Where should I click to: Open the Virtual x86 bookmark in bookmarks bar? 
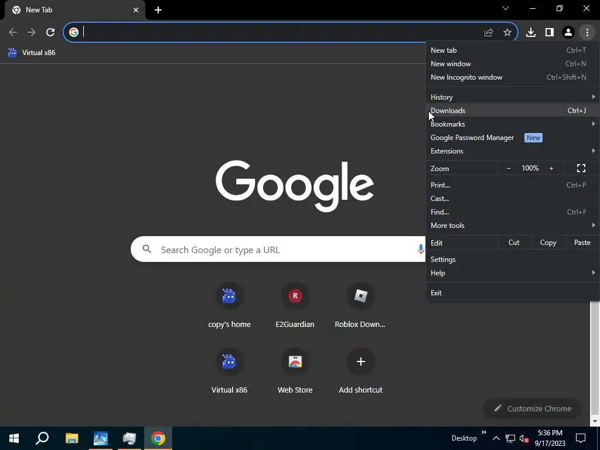tap(32, 53)
